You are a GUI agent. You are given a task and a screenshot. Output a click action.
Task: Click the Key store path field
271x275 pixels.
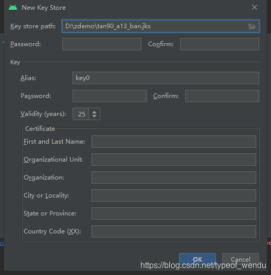tap(160, 26)
